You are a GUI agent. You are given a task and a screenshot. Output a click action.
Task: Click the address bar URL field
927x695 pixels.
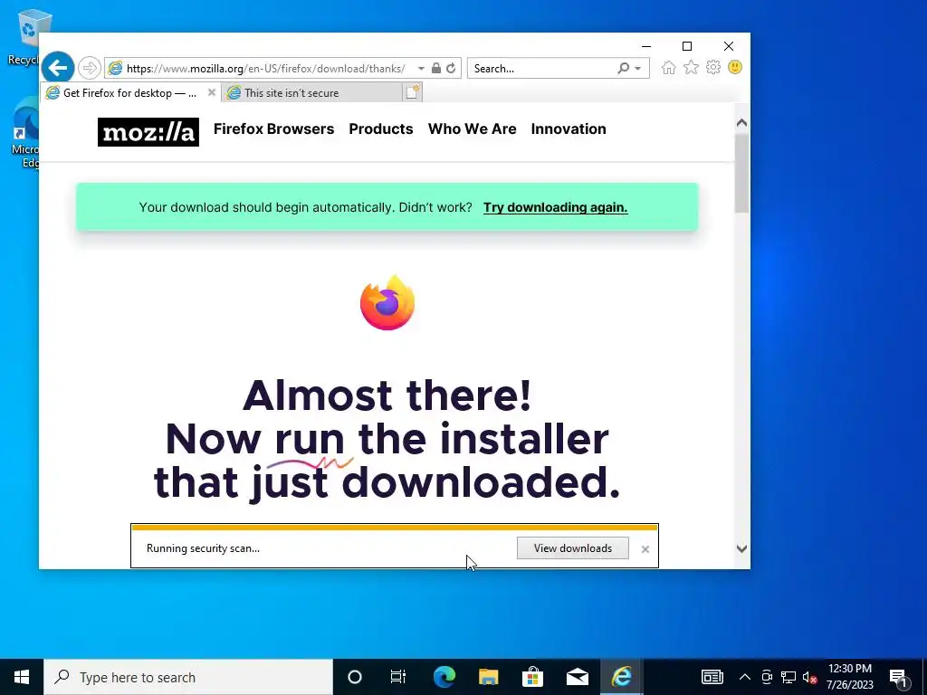pos(266,69)
